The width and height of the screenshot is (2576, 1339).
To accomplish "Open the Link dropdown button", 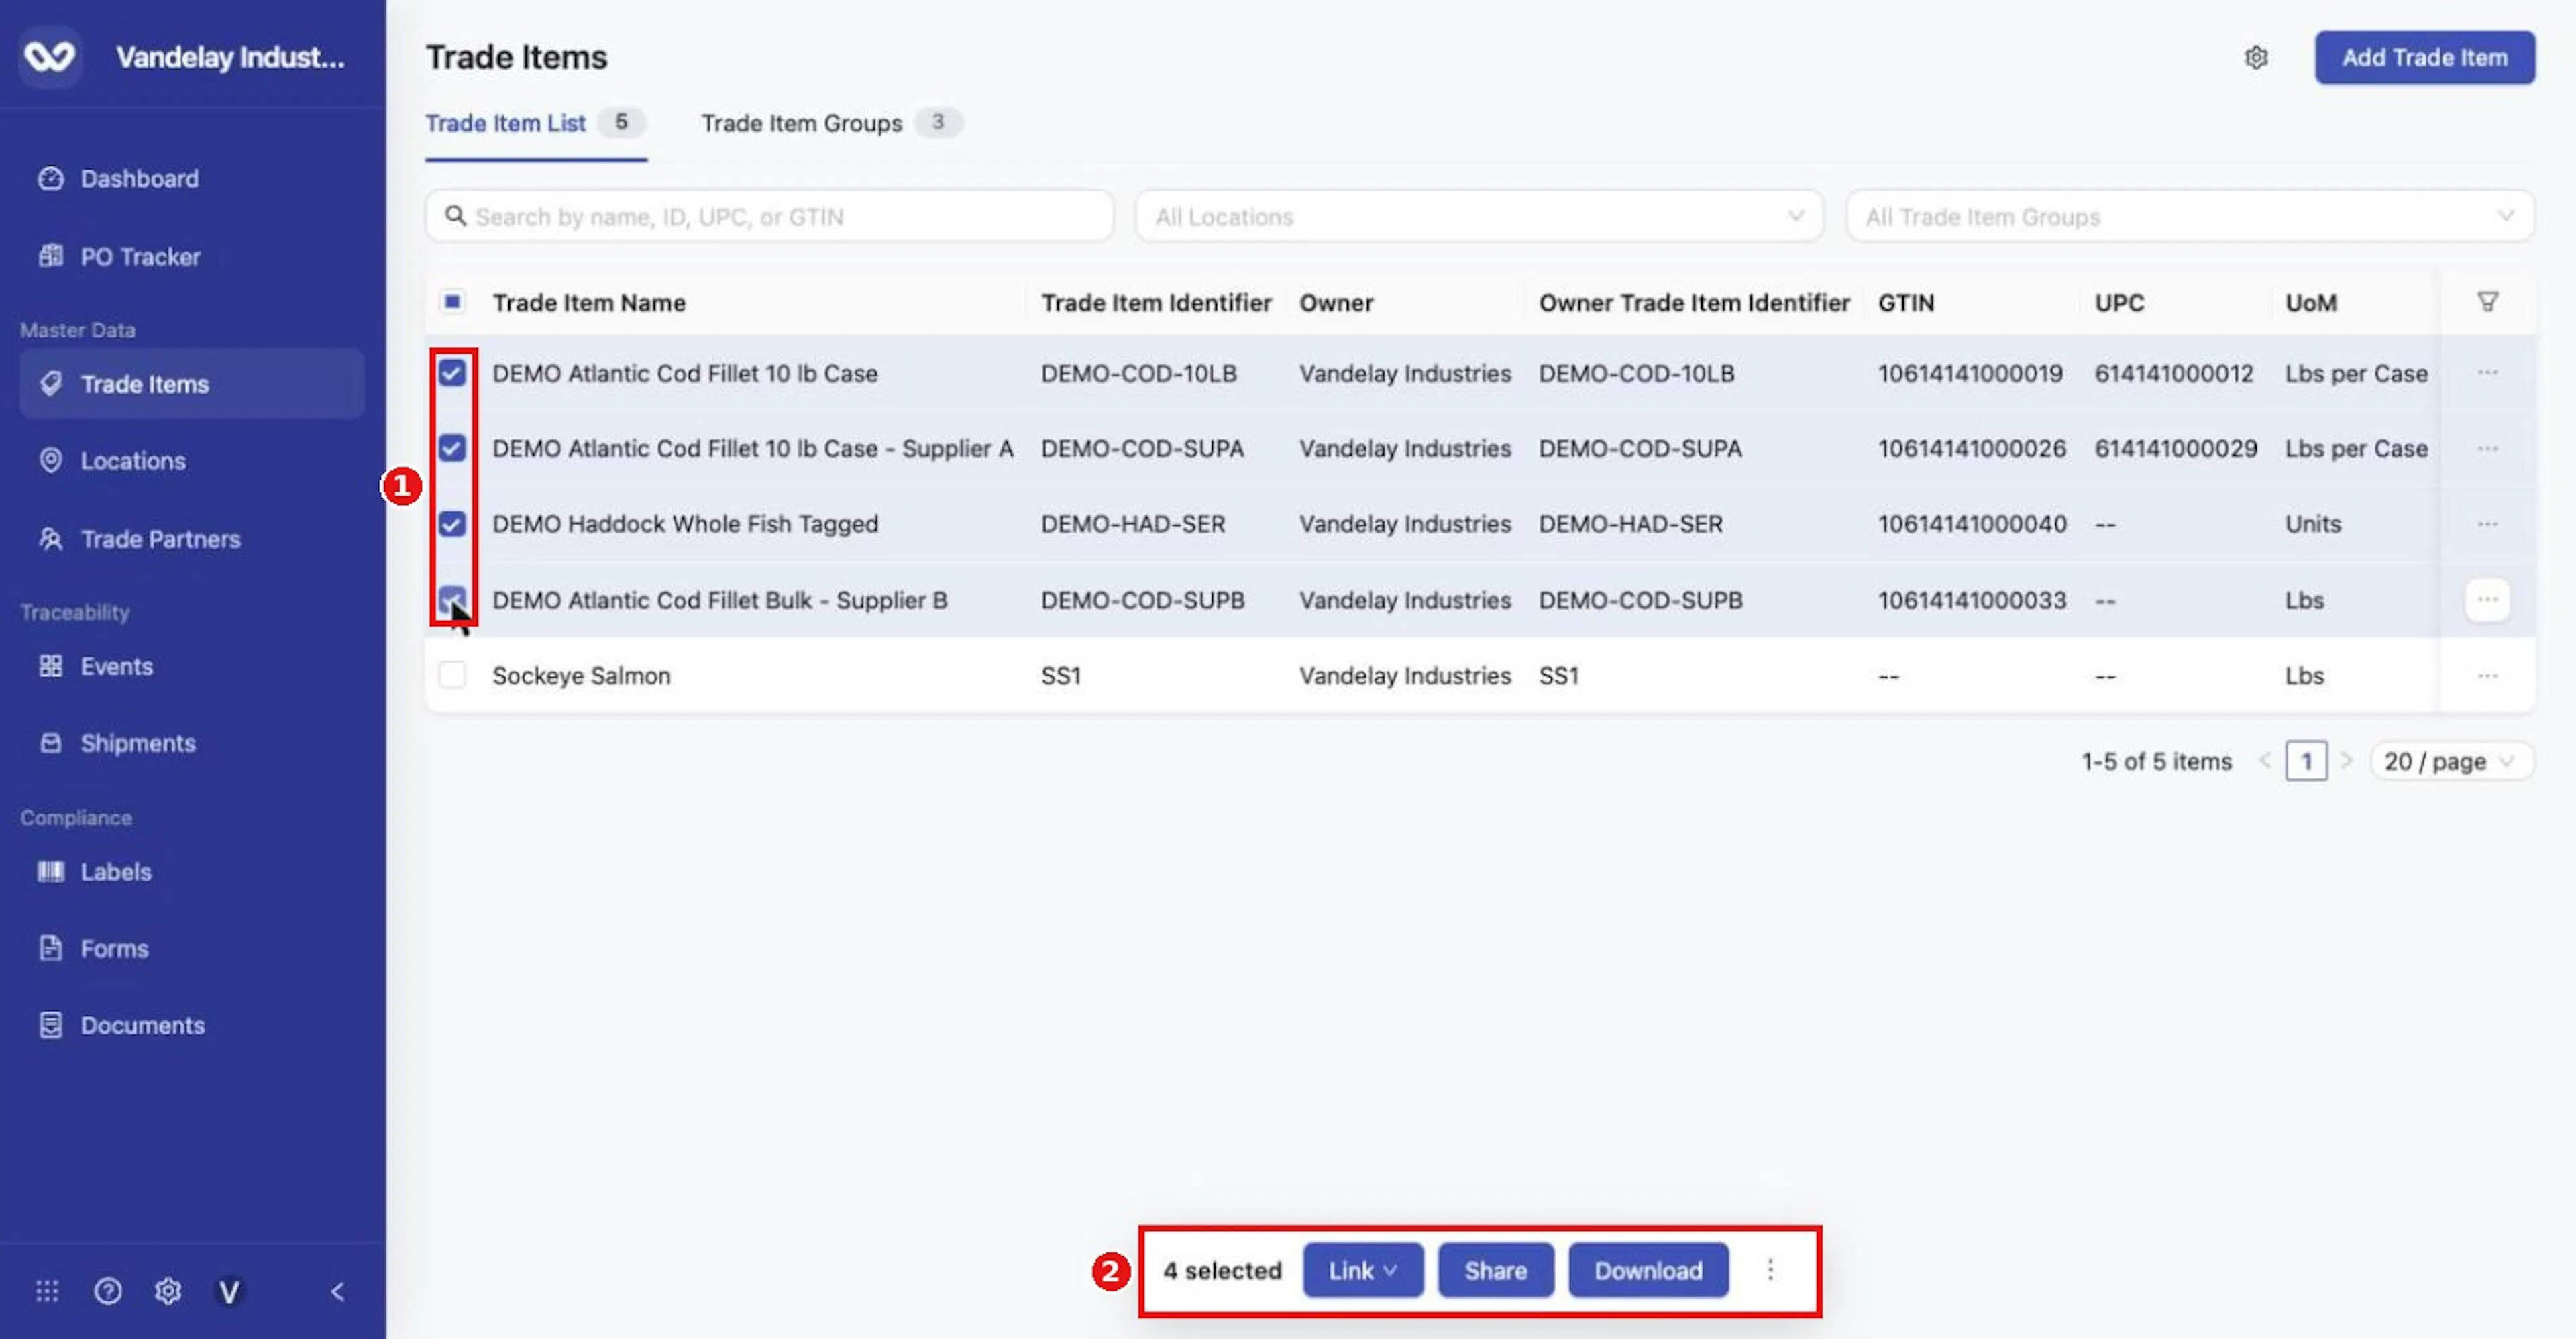I will [1362, 1270].
